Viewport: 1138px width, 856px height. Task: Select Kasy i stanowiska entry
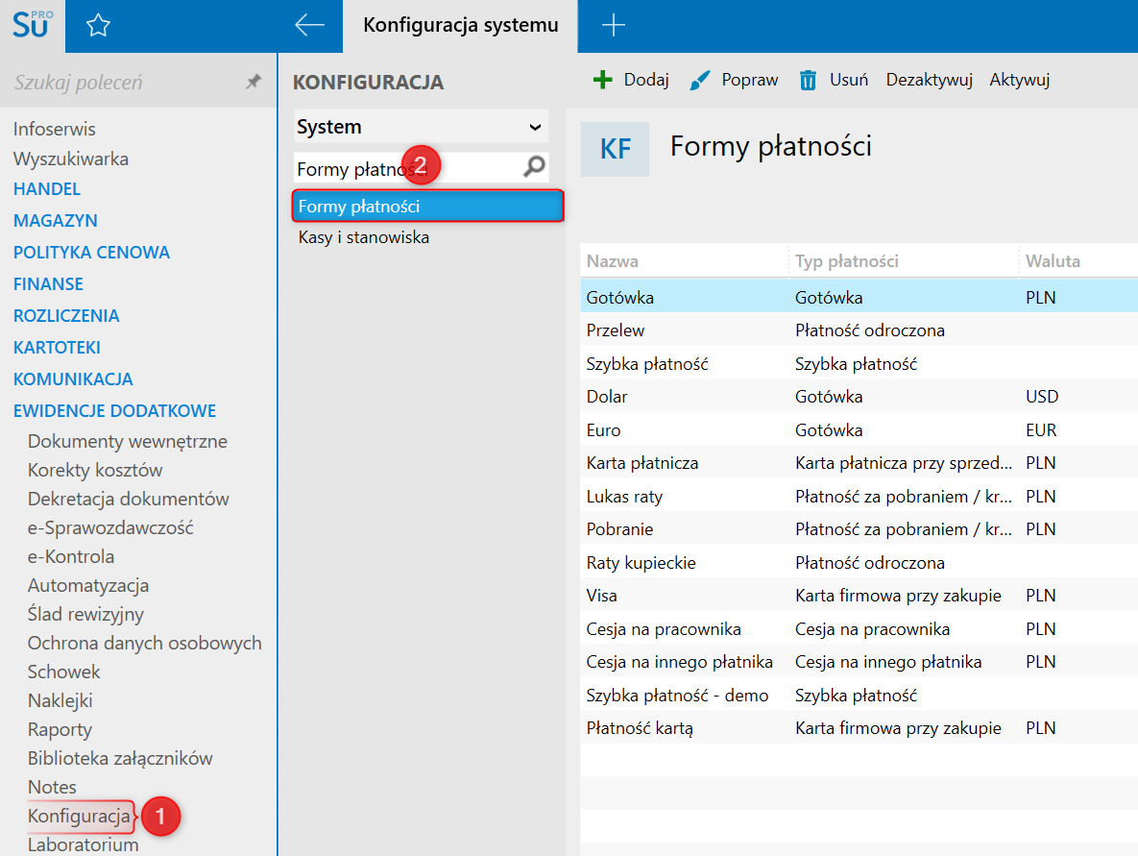364,237
